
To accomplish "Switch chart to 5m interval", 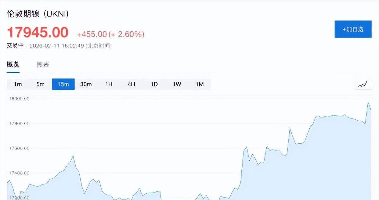I will [41, 84].
